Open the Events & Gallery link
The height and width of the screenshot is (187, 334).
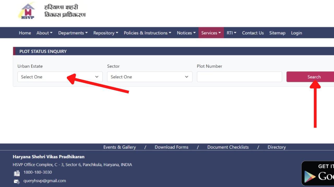click(120, 147)
